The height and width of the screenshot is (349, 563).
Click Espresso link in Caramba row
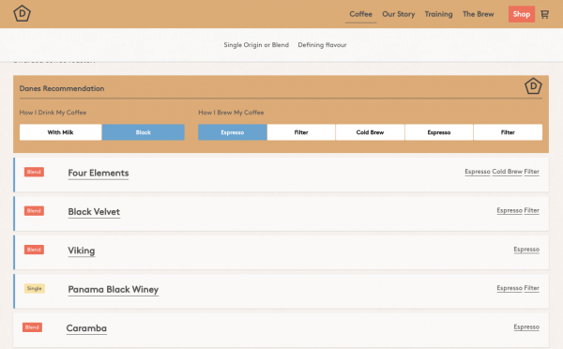(x=526, y=326)
